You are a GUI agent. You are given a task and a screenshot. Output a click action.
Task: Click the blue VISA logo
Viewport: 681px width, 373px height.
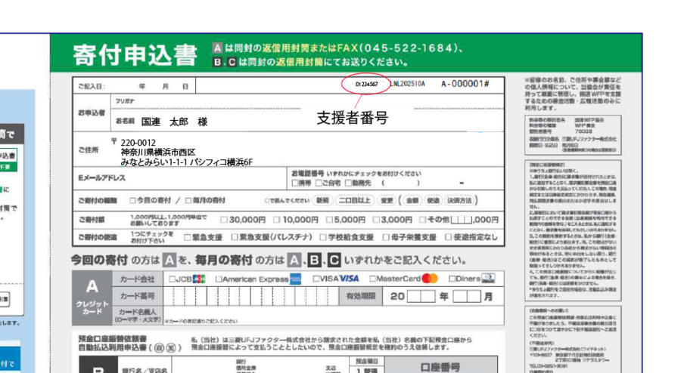point(349,278)
